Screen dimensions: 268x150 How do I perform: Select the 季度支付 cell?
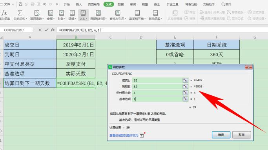(x=76, y=64)
